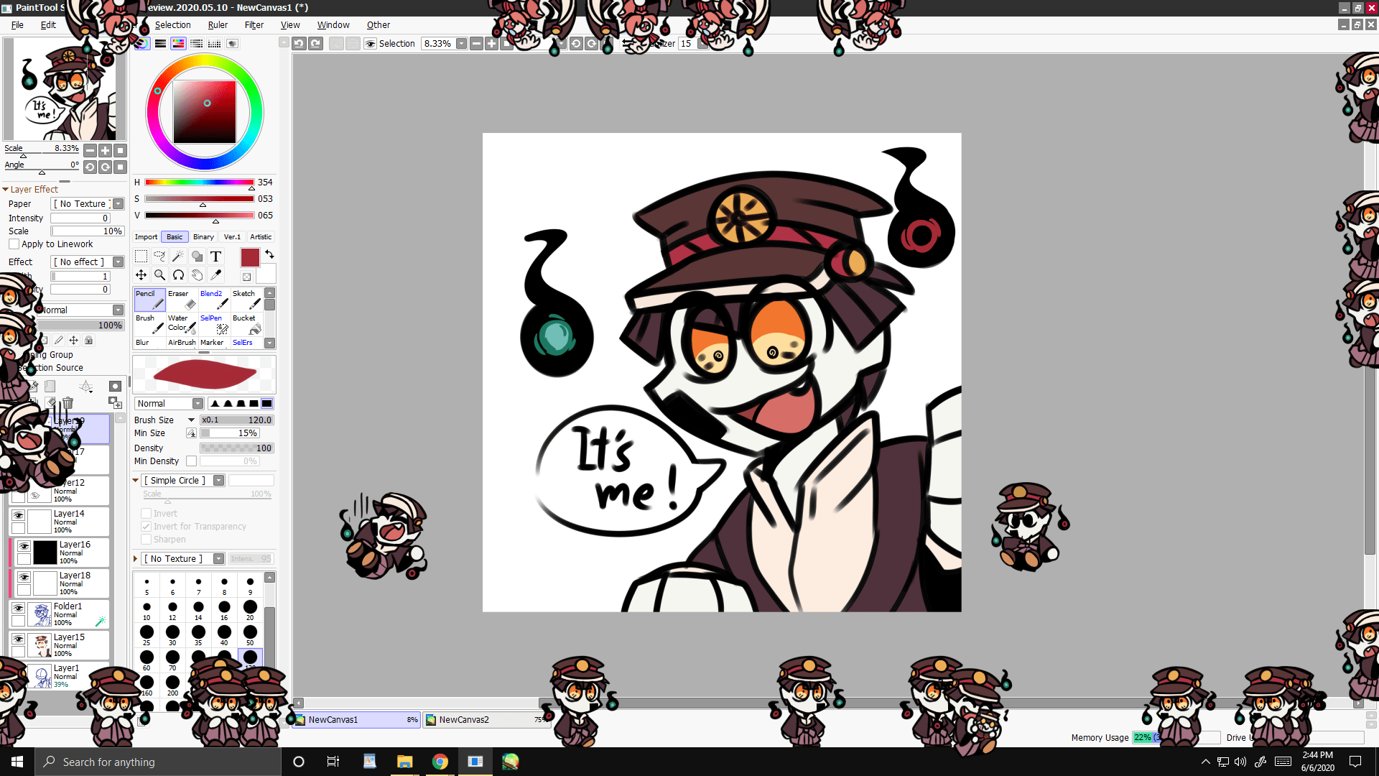Click the red foreground color swatch

250,257
